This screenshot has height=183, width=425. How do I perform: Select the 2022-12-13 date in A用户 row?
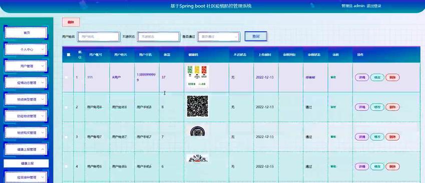[265, 77]
